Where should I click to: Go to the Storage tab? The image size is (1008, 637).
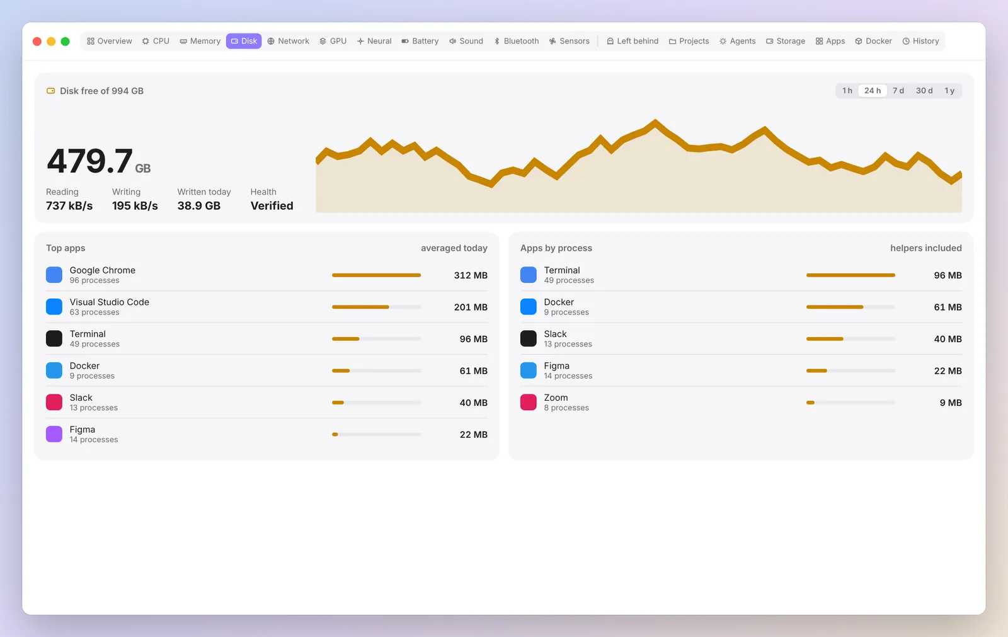click(786, 41)
